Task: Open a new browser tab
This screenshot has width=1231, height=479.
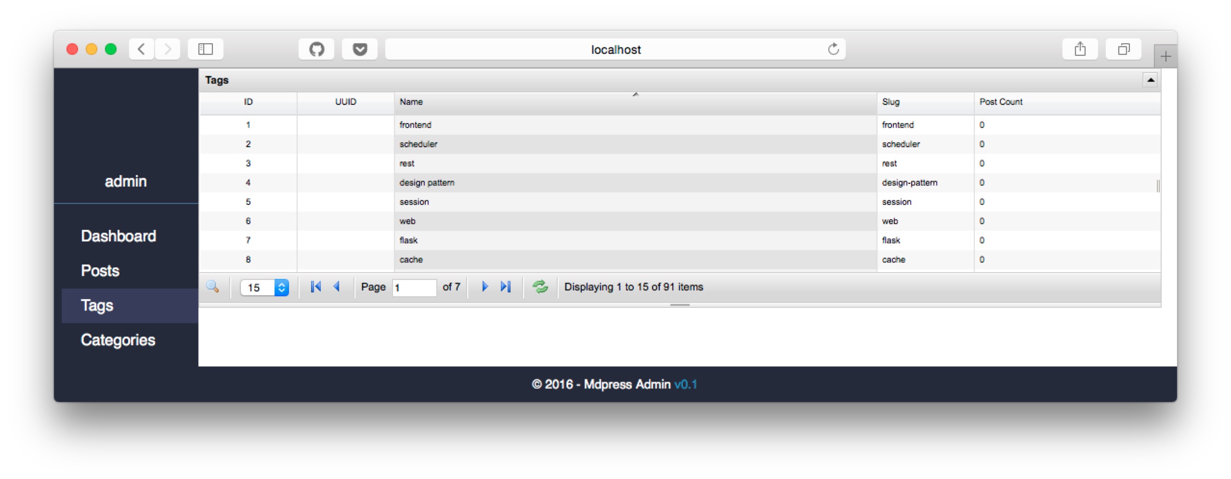Action: coord(1166,57)
